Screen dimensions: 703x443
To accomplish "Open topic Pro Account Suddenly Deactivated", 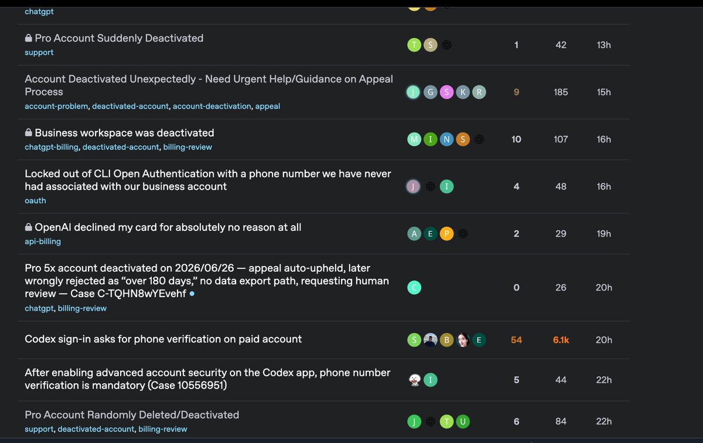I will [119, 38].
